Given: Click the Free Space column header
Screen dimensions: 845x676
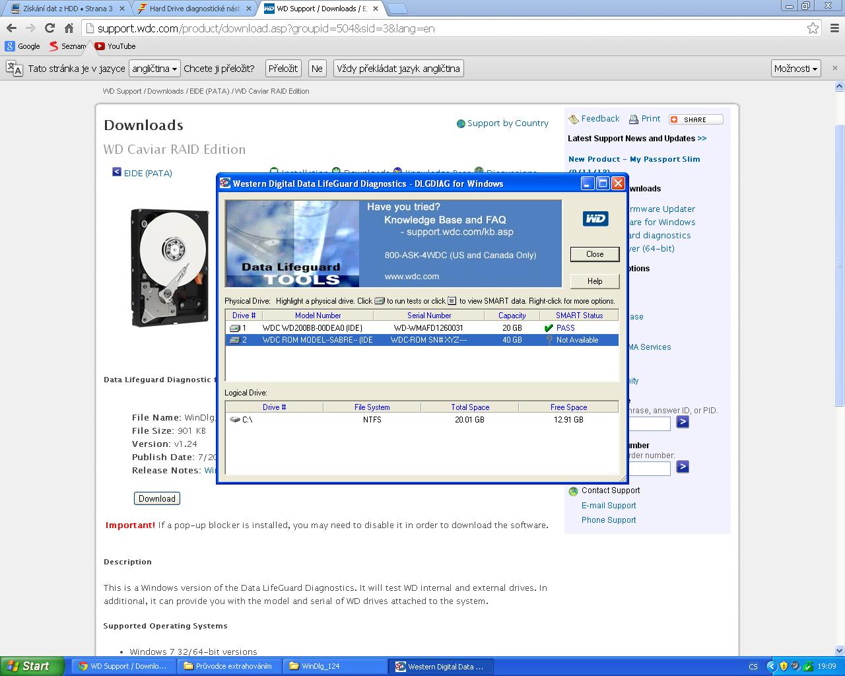Looking at the screenshot, I should (x=568, y=407).
